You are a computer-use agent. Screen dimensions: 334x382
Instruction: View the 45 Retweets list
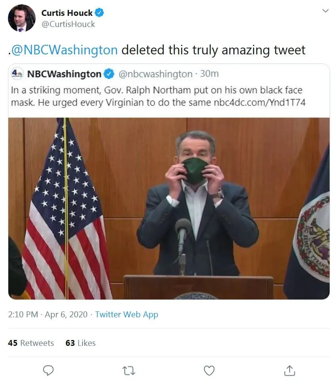tap(31, 343)
